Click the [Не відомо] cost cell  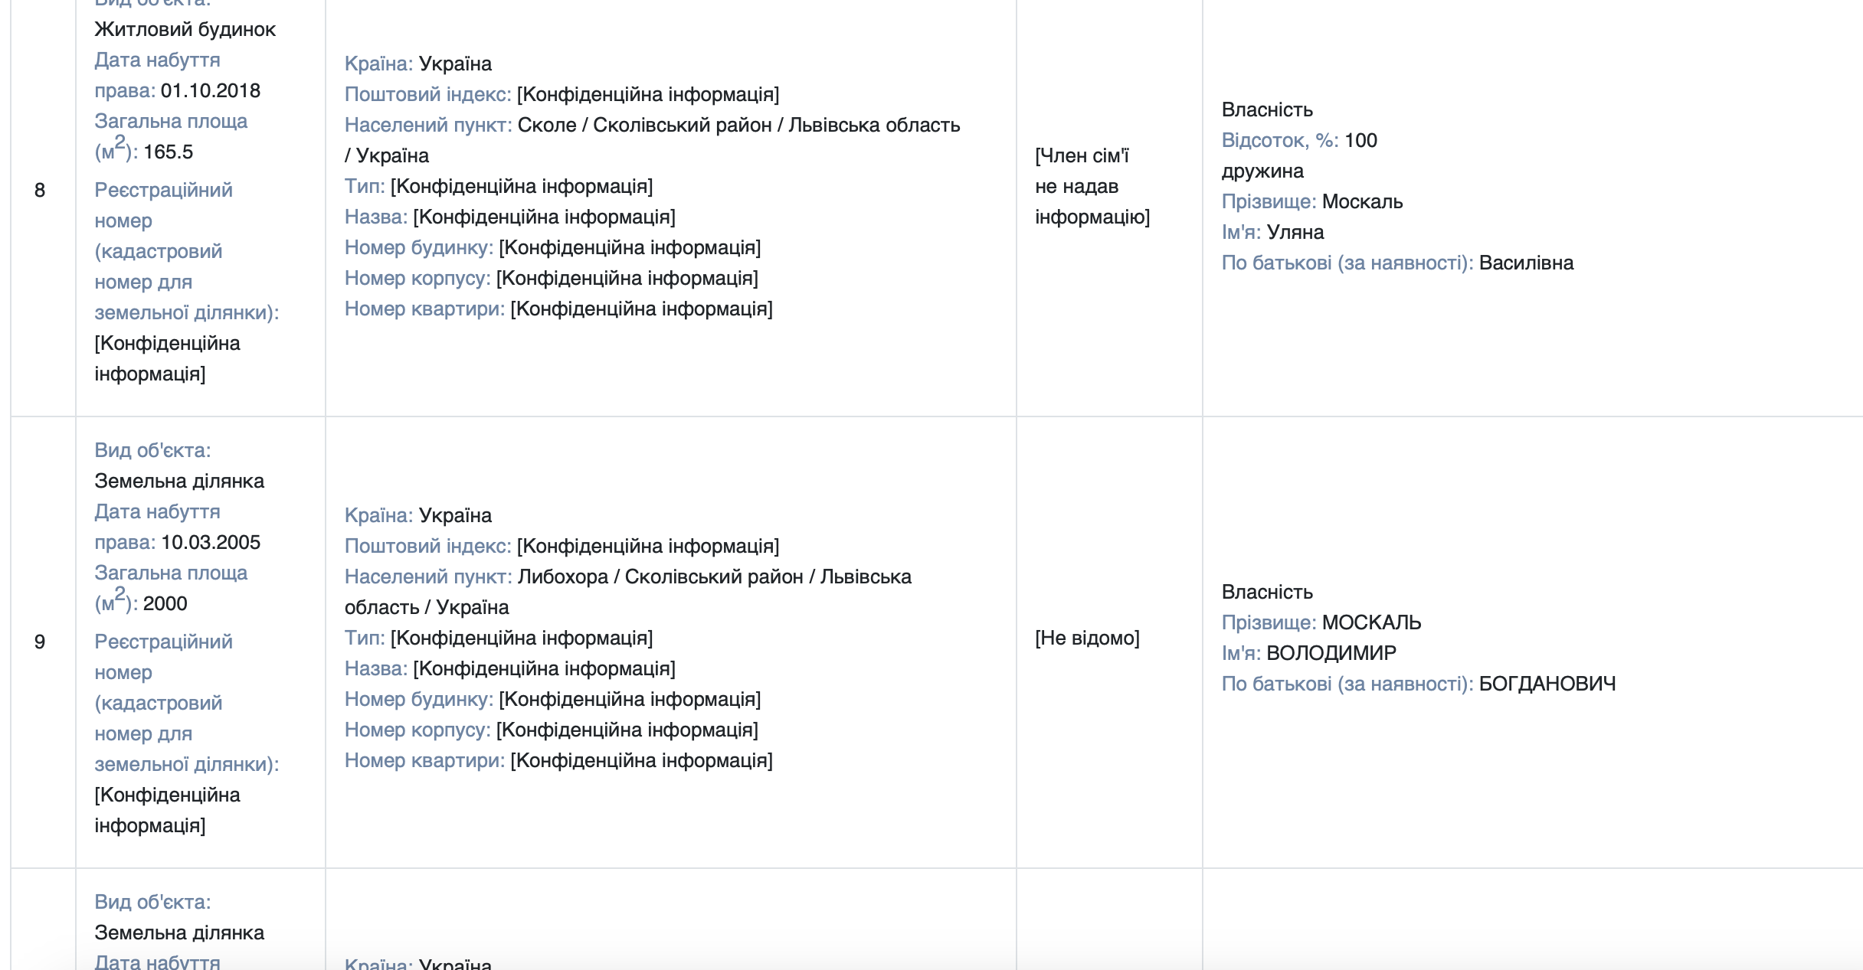click(x=1087, y=638)
